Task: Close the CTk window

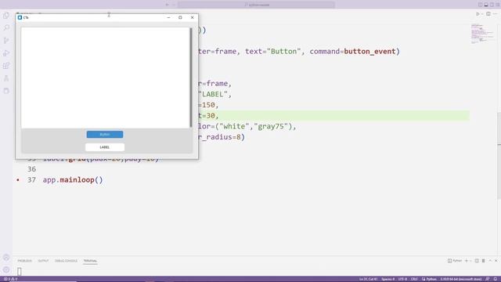Action: coord(192,17)
